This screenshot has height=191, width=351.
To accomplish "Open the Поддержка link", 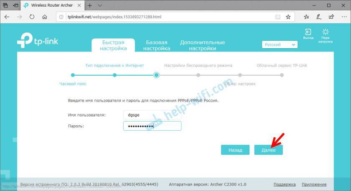I will click(285, 184).
